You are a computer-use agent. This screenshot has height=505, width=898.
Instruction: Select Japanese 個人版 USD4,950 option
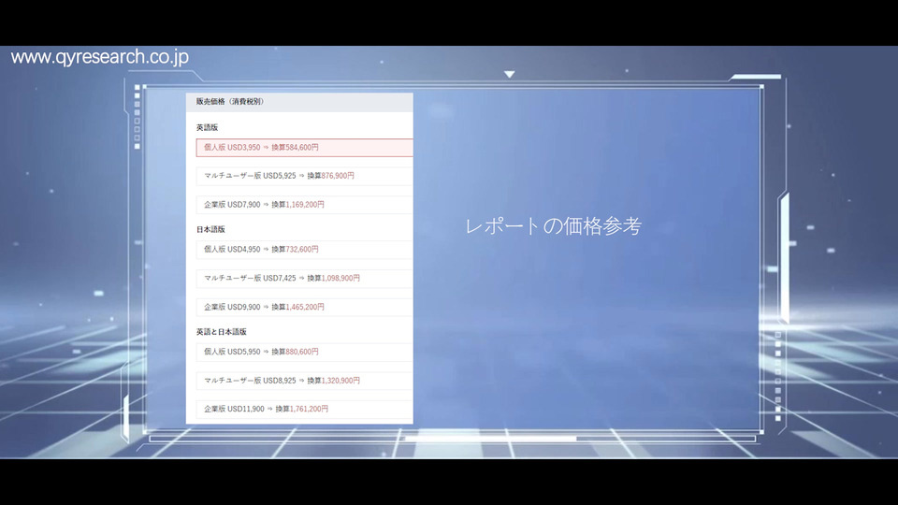tap(305, 250)
